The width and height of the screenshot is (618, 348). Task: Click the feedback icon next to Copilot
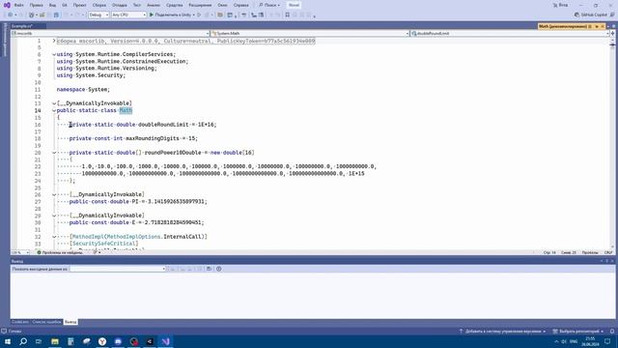612,14
